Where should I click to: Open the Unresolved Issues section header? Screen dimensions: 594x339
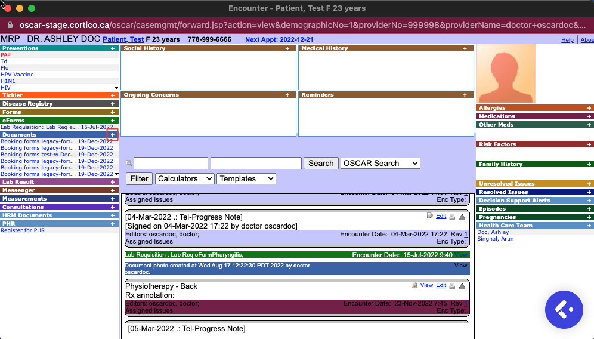point(506,184)
